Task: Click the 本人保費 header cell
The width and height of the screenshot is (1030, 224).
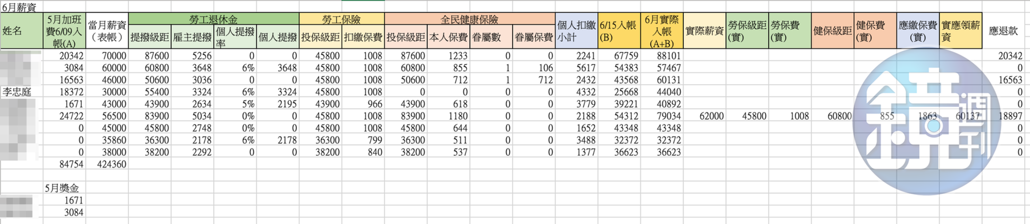Action: [448, 37]
